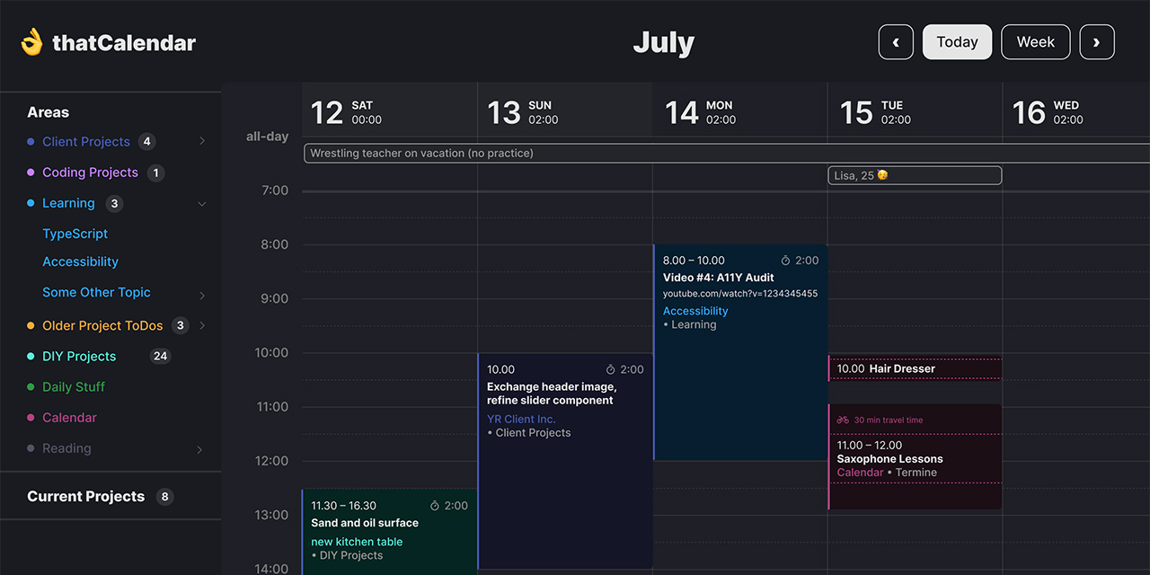Open Exchange header image event title
The image size is (1150, 575).
(552, 394)
